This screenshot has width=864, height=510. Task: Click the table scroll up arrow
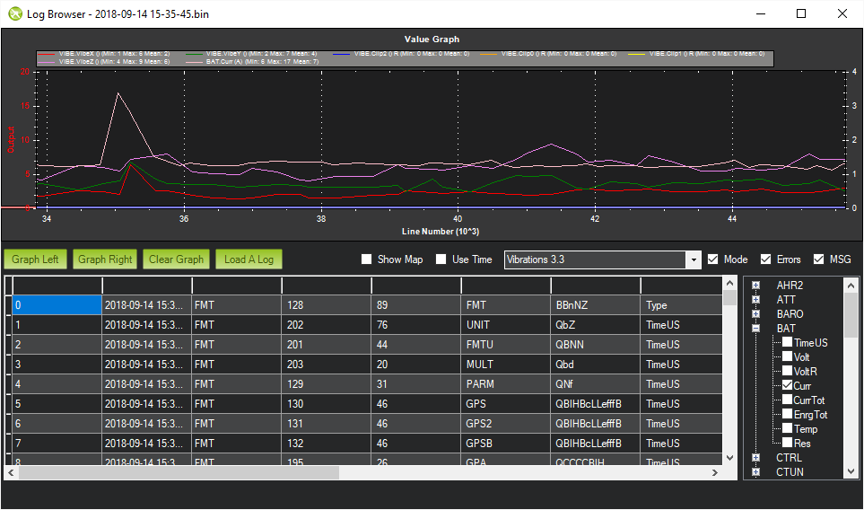729,284
